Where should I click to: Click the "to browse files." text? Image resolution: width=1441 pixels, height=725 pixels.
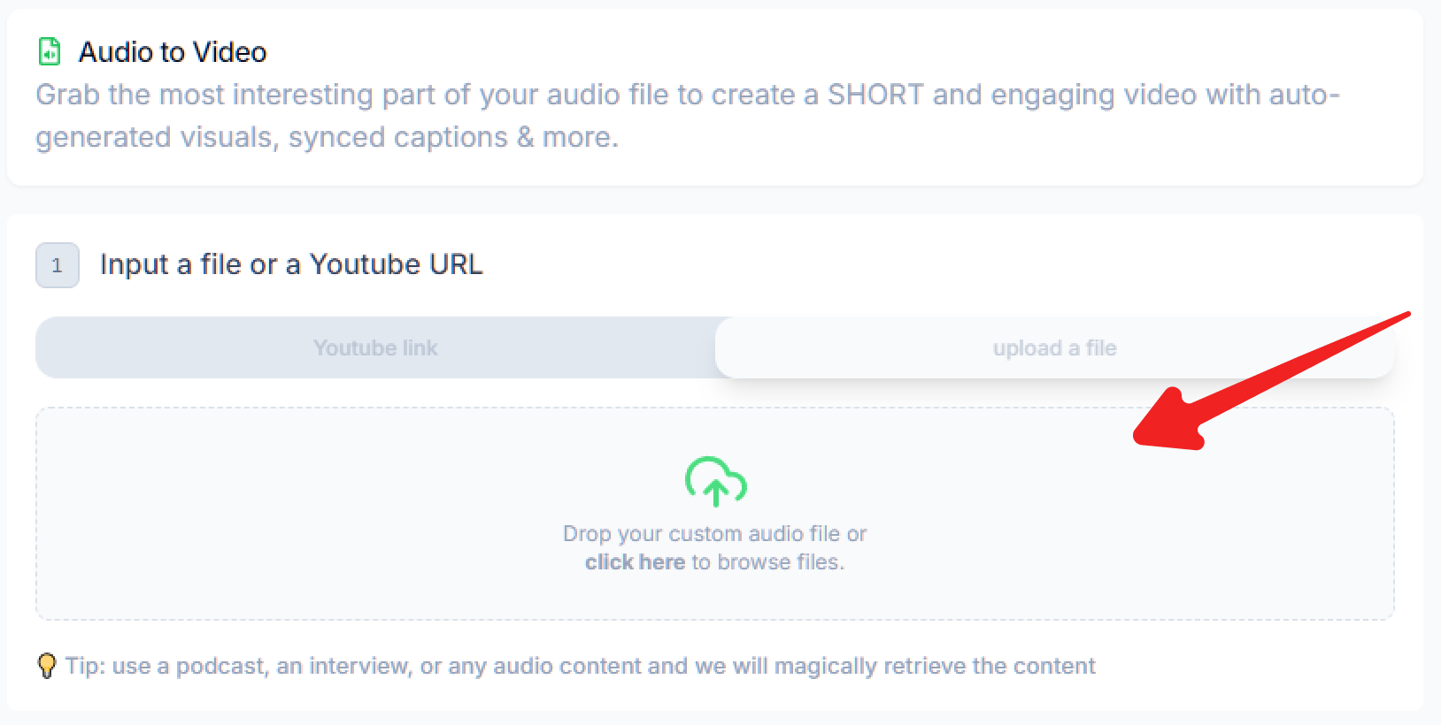tap(767, 562)
